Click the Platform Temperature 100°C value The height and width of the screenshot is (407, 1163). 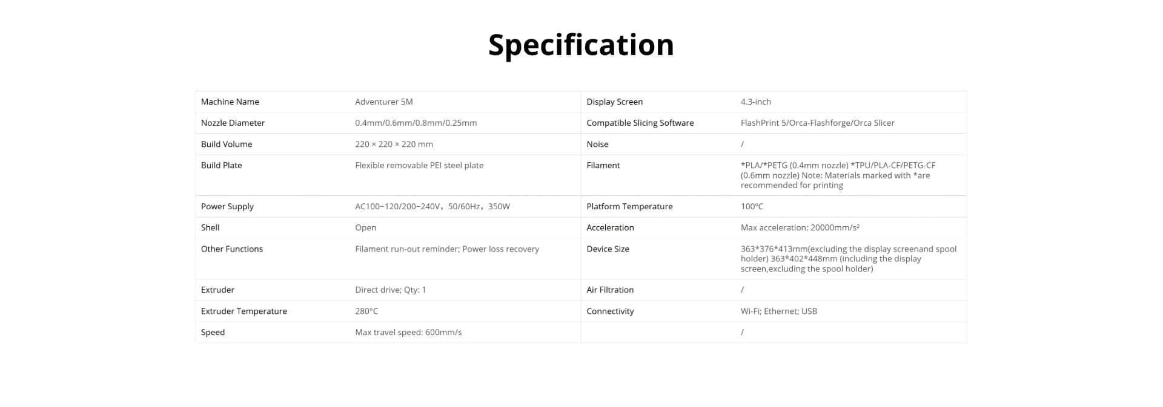click(x=752, y=206)
